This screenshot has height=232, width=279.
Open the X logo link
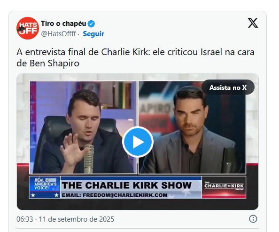(x=253, y=23)
